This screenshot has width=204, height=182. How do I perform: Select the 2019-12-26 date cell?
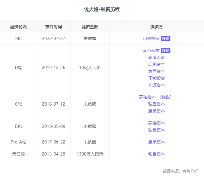point(54,68)
